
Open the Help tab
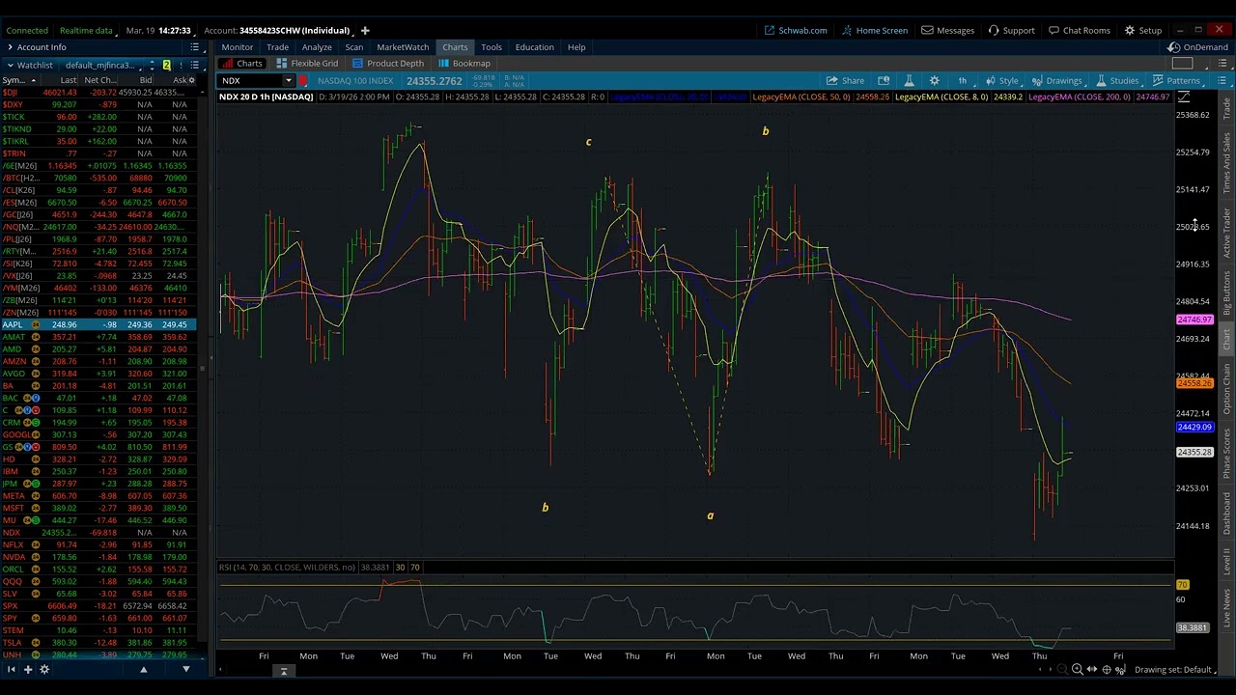point(576,46)
